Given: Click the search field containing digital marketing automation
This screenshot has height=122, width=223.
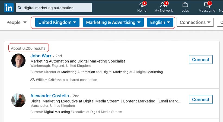Looking at the screenshot, I should click(56, 8).
